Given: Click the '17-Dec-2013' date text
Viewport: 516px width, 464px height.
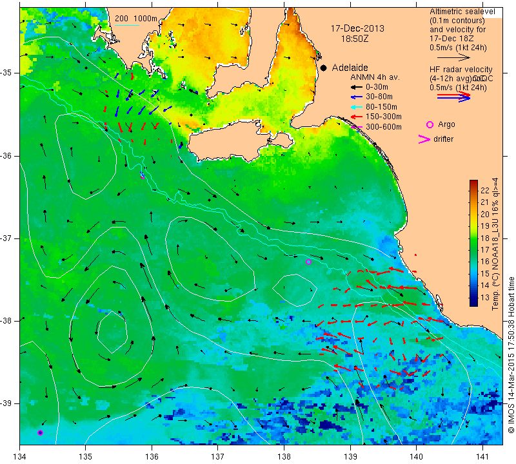Looking at the screenshot, I should click(x=357, y=28).
